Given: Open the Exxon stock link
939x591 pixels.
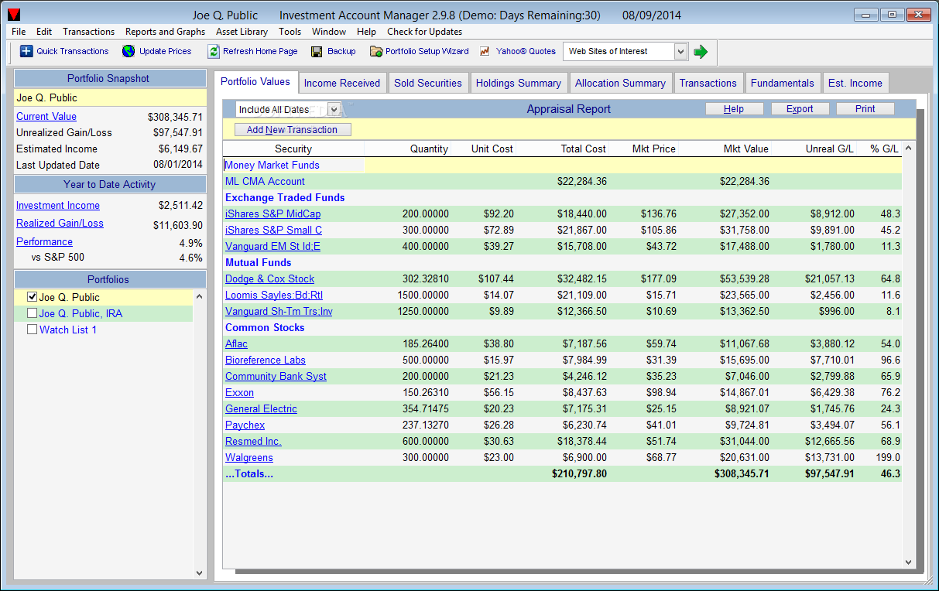Looking at the screenshot, I should (239, 393).
